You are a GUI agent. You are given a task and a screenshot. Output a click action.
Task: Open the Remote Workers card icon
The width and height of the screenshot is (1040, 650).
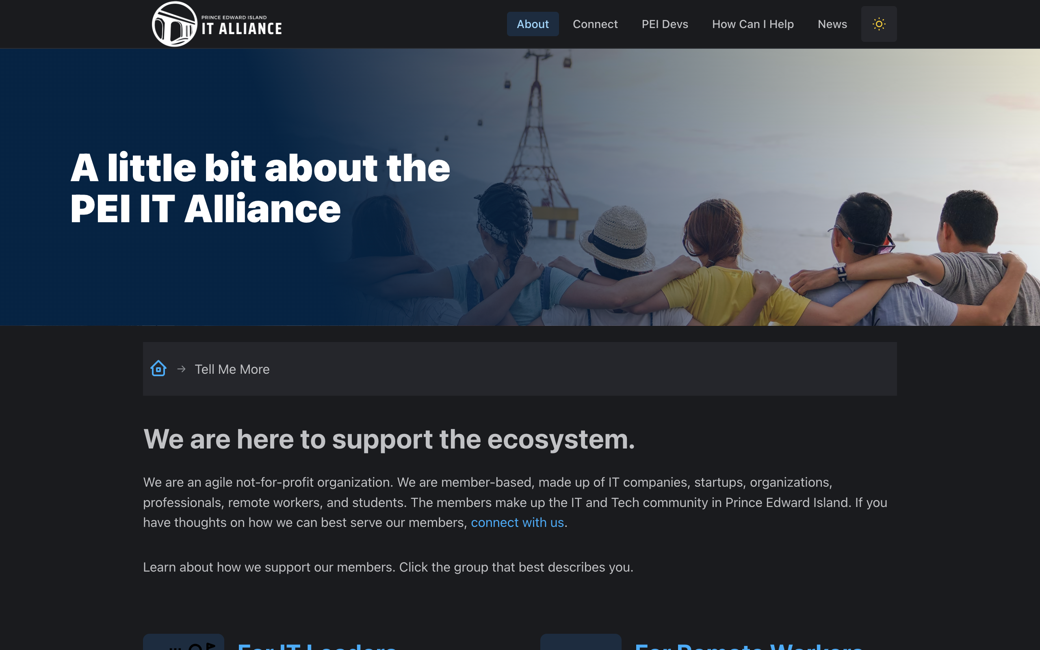click(x=581, y=642)
